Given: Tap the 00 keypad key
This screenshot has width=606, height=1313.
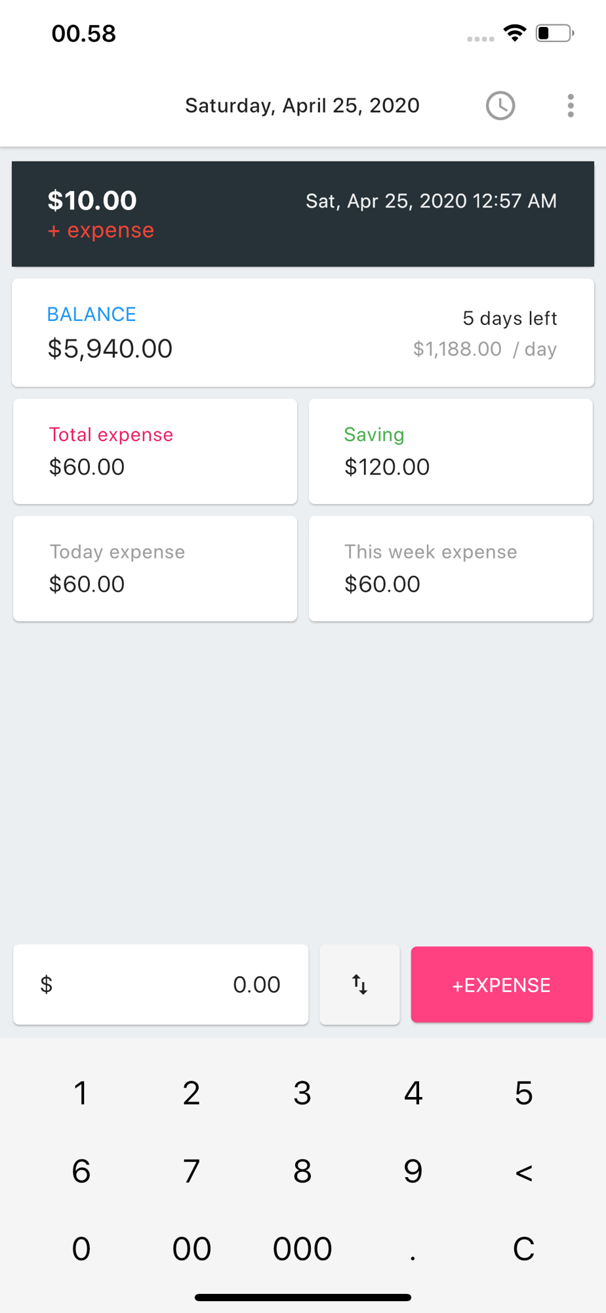Looking at the screenshot, I should (x=192, y=1249).
